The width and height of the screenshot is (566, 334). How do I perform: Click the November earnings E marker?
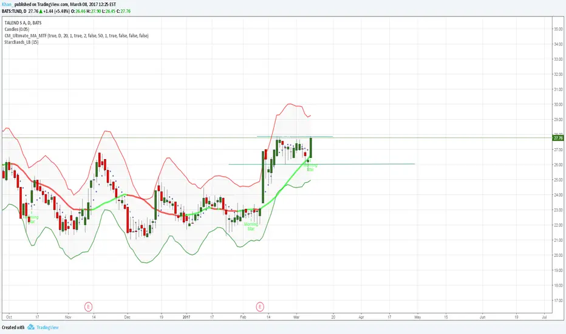pos(89,307)
